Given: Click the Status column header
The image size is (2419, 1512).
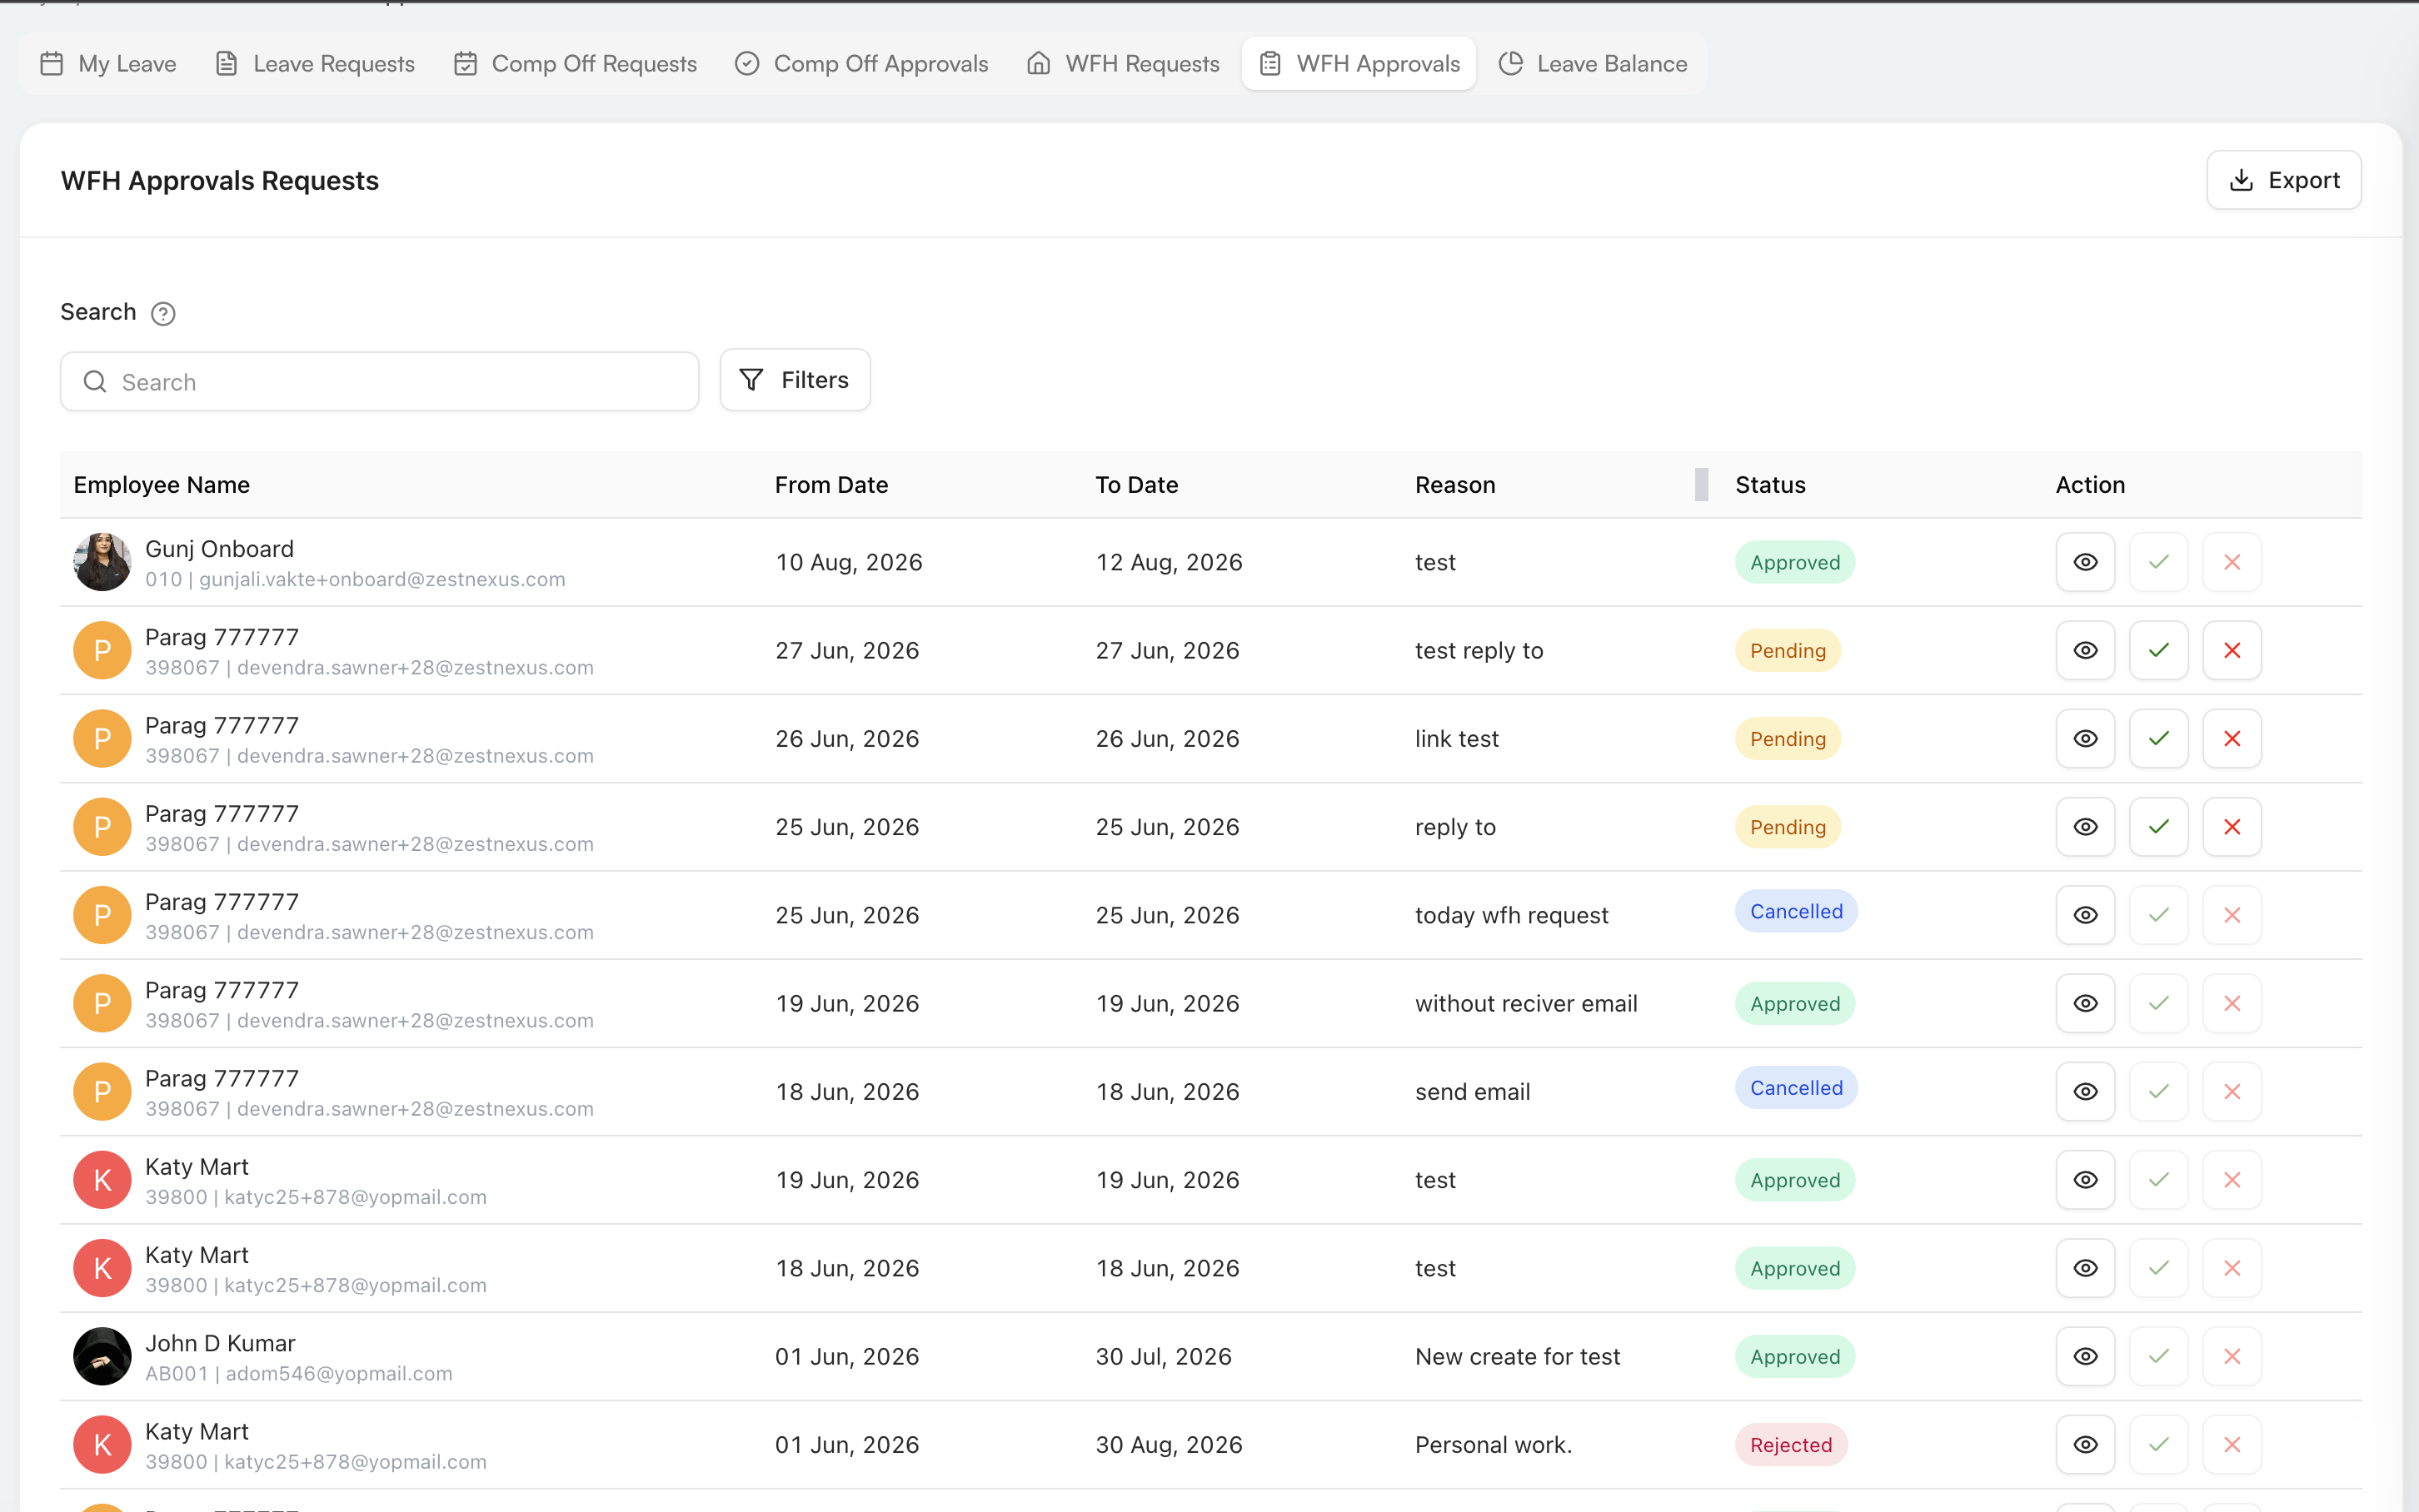Looking at the screenshot, I should [x=1770, y=485].
